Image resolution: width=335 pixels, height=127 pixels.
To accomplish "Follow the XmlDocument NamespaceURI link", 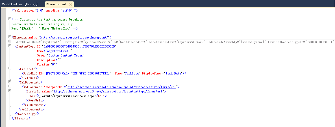I will coord(122,87).
